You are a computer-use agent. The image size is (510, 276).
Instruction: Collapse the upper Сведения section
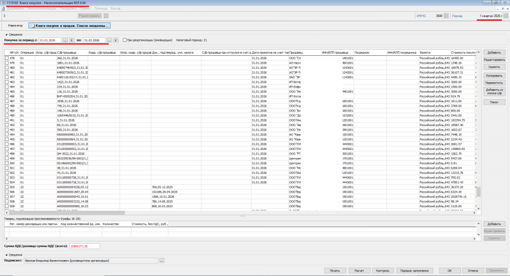click(x=6, y=34)
